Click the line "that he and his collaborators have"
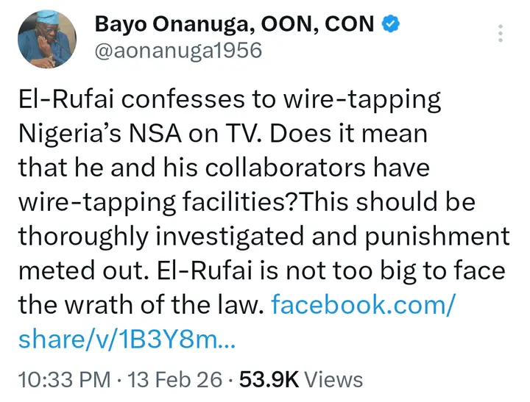 click(x=224, y=168)
